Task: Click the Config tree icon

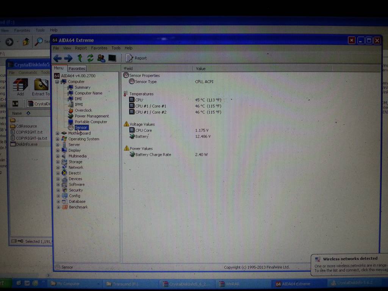Action: point(64,196)
